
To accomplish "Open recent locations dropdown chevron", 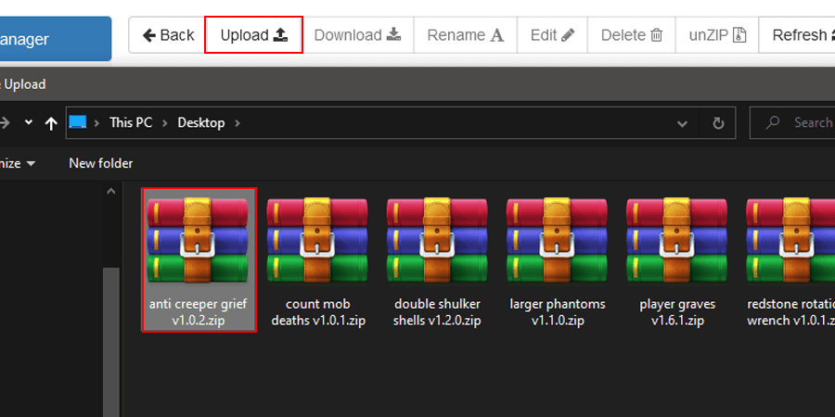I will [x=29, y=122].
